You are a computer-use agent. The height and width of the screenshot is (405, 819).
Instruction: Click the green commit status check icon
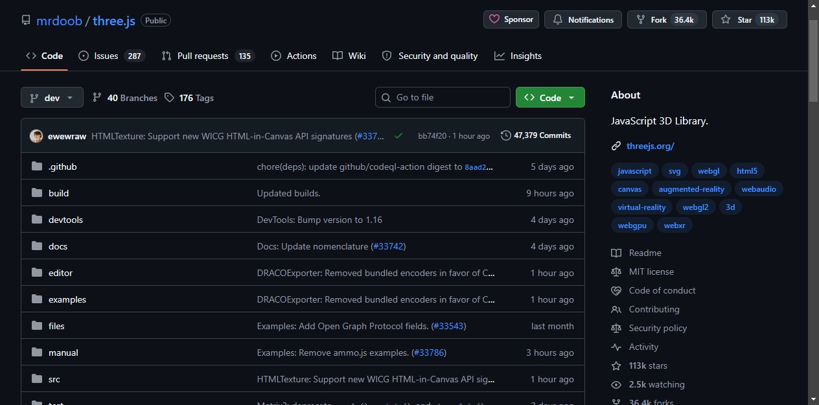point(398,136)
